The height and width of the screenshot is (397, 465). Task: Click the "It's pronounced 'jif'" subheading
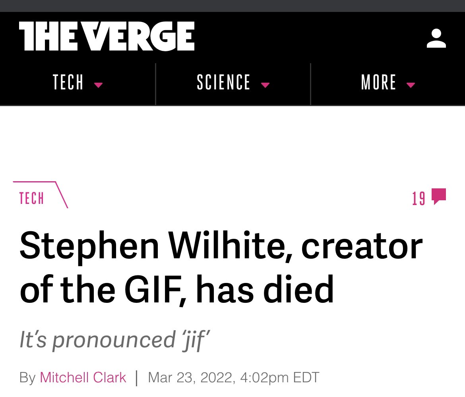(114, 340)
